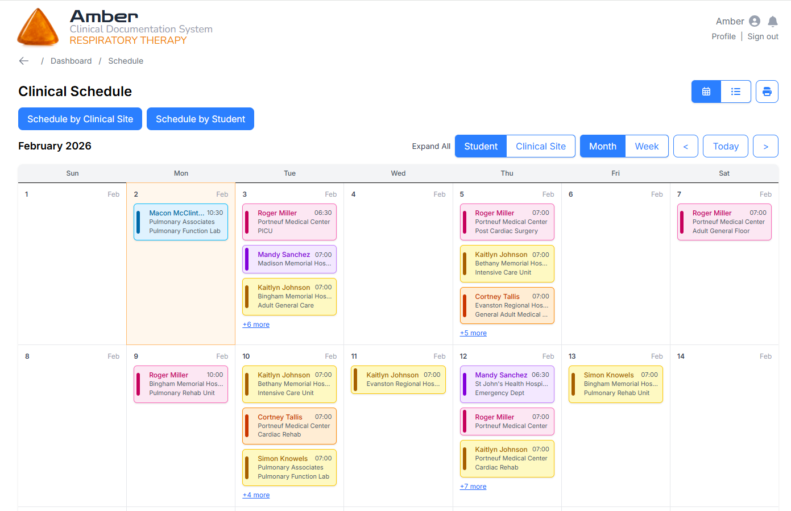This screenshot has width=791, height=511.
Task: Click the user avatar icon
Action: point(755,22)
